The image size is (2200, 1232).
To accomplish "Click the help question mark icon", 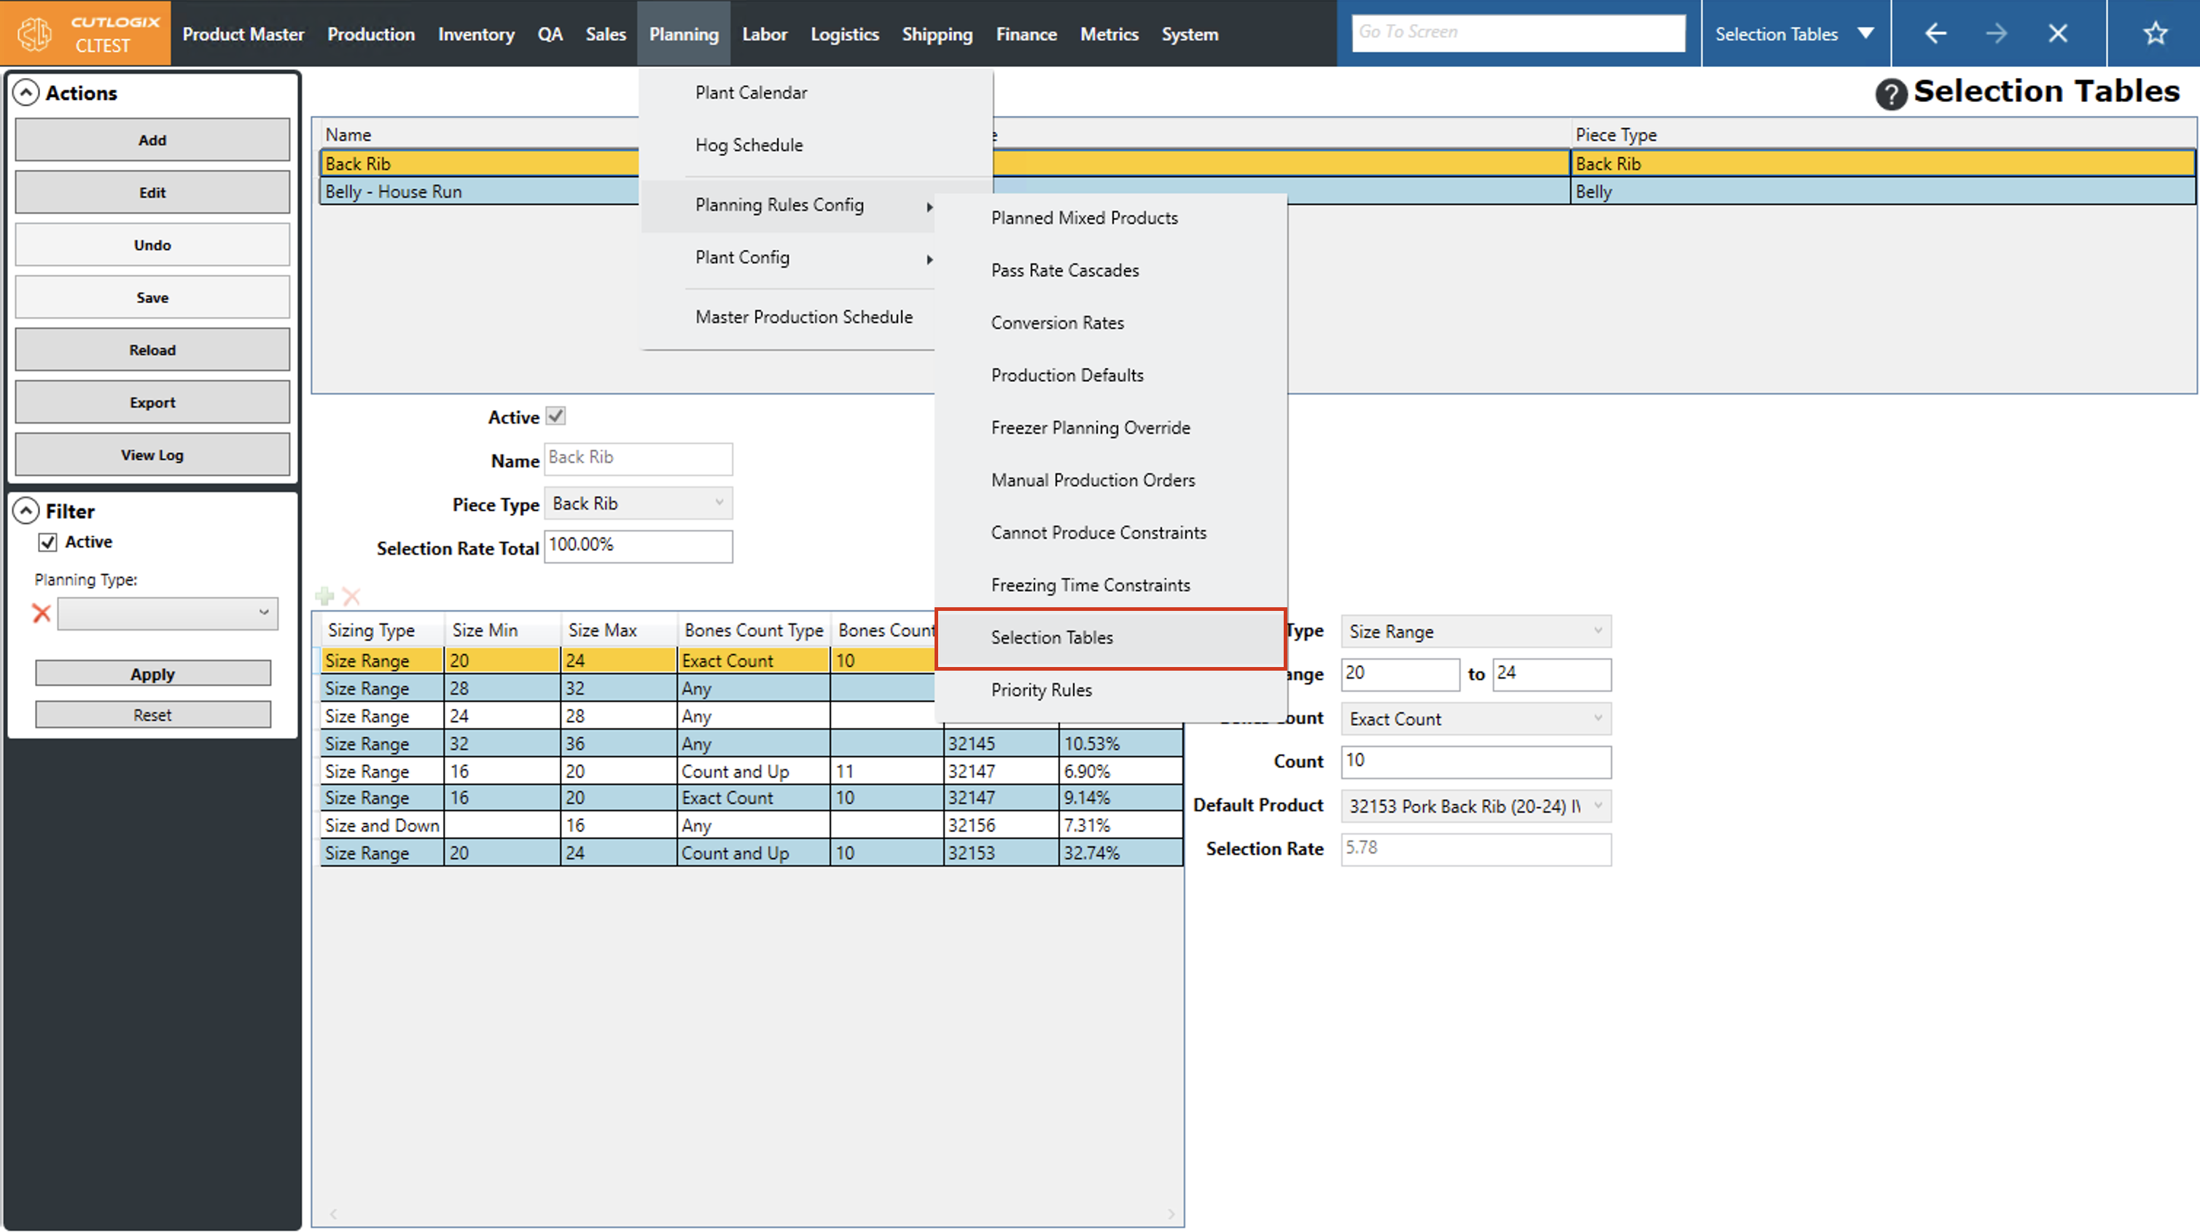I will pos(1890,94).
